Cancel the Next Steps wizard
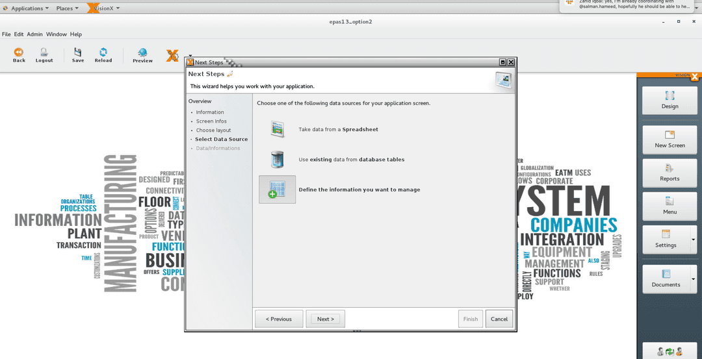This screenshot has width=702, height=359. [x=499, y=319]
